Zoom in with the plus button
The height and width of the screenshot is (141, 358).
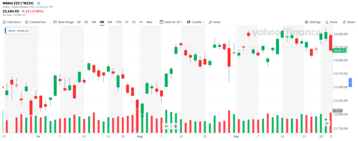[176, 126]
